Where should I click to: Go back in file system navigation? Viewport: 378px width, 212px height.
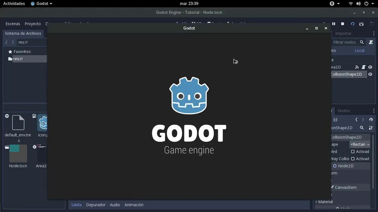point(6,42)
